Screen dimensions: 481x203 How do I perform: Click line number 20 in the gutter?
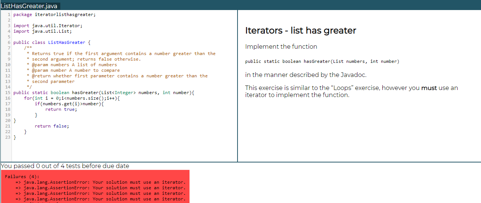(7, 120)
